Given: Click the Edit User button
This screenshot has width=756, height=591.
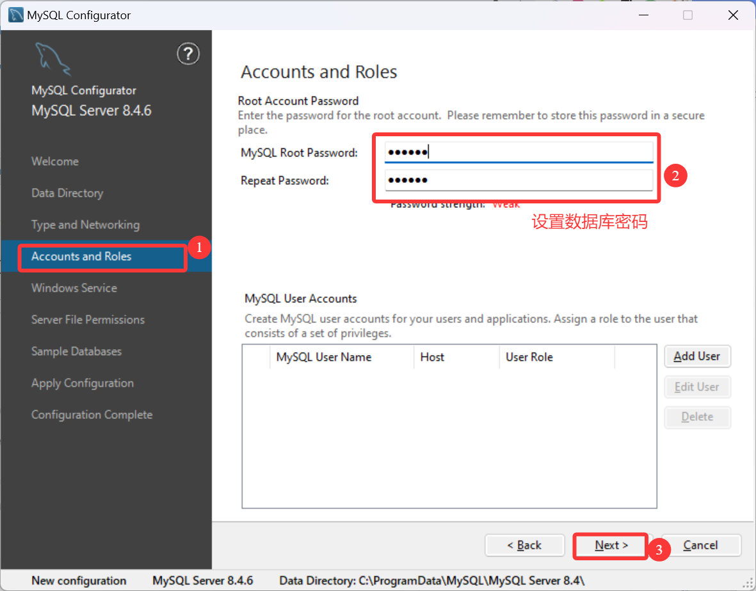Looking at the screenshot, I should point(697,387).
